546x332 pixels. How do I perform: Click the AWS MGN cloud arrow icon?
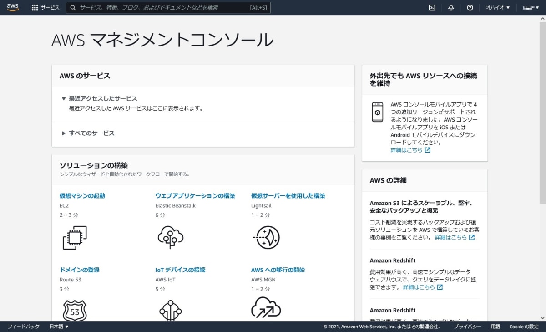[266, 308]
